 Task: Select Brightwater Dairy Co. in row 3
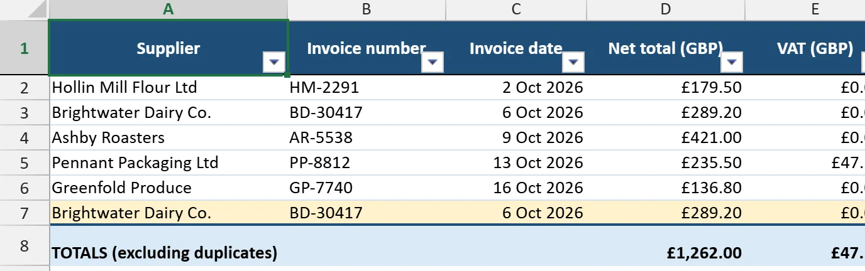point(168,112)
